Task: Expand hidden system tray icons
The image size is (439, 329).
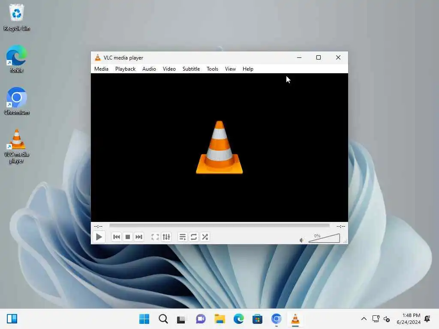Action: [x=364, y=319]
